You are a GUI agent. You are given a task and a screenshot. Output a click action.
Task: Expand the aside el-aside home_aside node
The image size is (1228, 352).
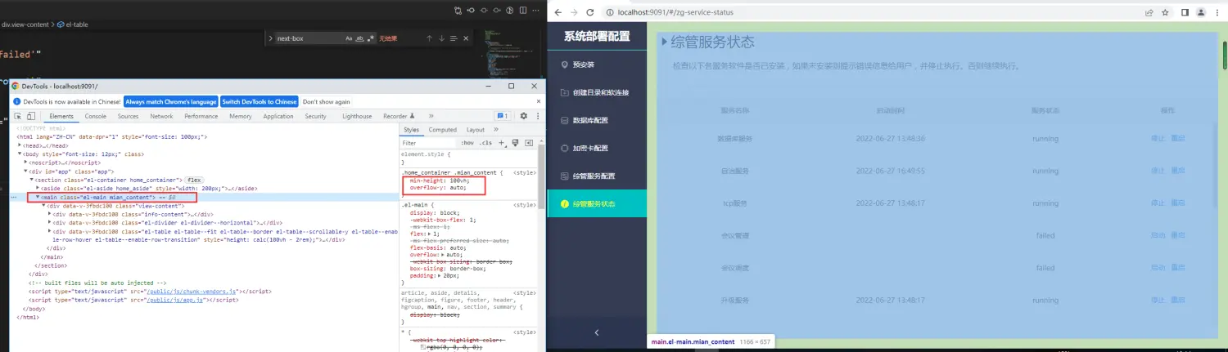pyautogui.click(x=38, y=188)
